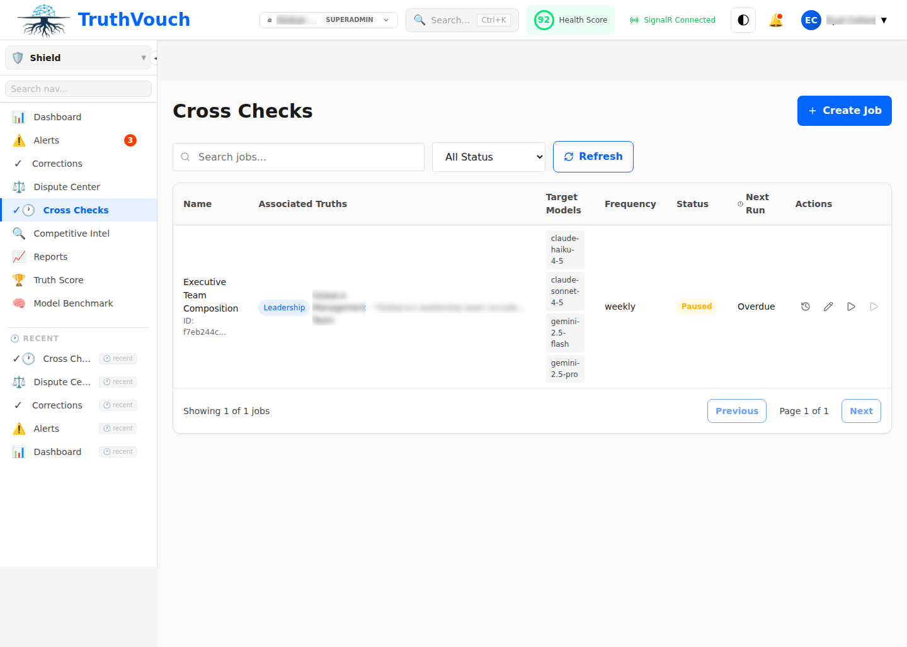
Task: Edit the Executive Team Composition job
Action: 828,307
